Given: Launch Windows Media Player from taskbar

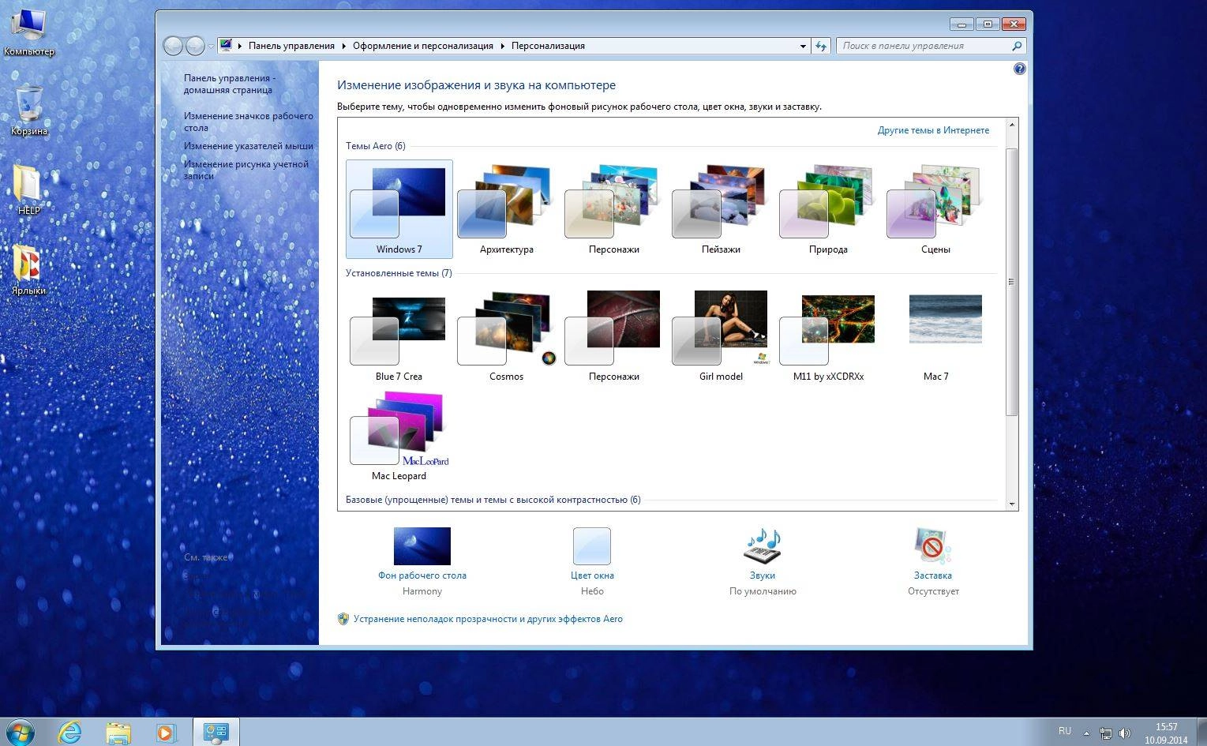Looking at the screenshot, I should coord(167,732).
